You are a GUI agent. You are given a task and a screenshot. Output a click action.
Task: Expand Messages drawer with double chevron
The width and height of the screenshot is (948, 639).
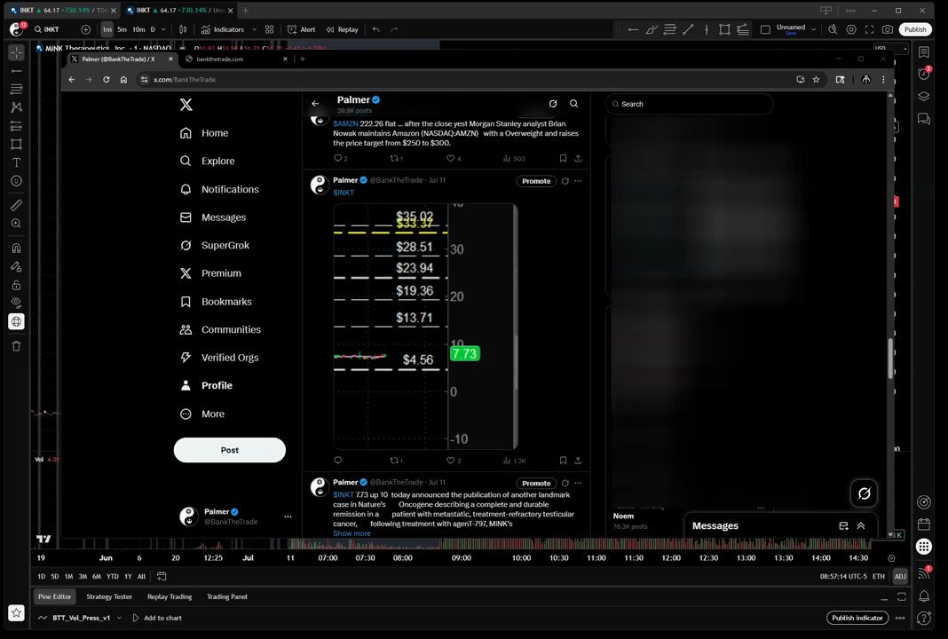tap(861, 526)
